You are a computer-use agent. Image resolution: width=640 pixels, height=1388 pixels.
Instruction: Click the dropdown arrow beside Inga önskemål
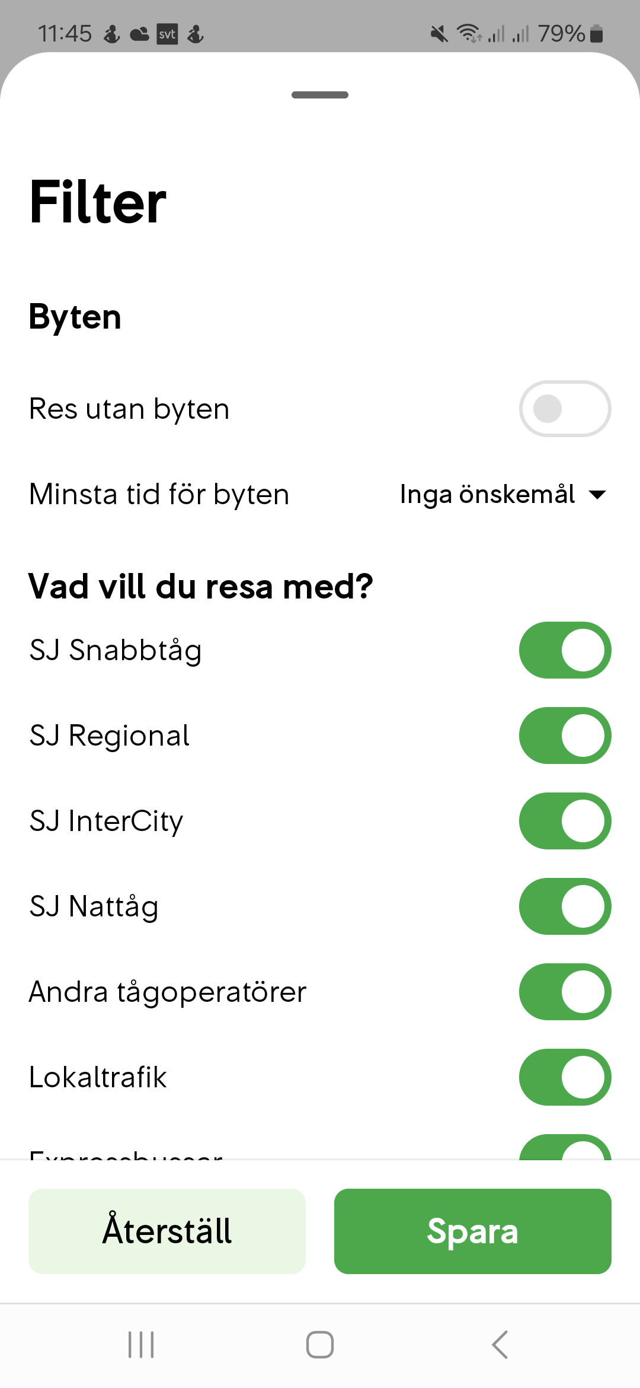598,495
